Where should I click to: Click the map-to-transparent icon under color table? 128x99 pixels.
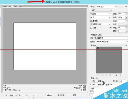point(102,75)
